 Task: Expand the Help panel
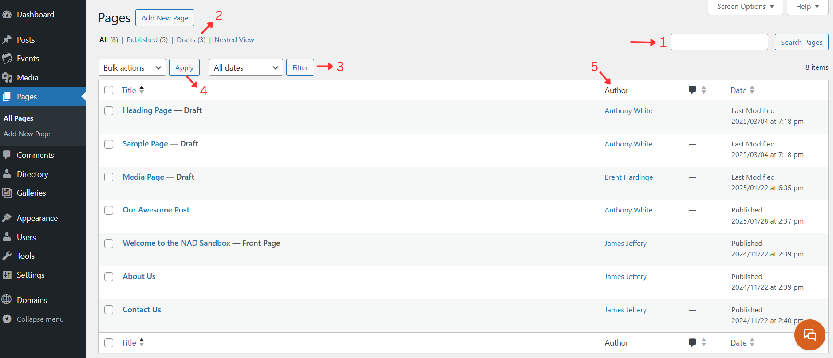pos(808,7)
